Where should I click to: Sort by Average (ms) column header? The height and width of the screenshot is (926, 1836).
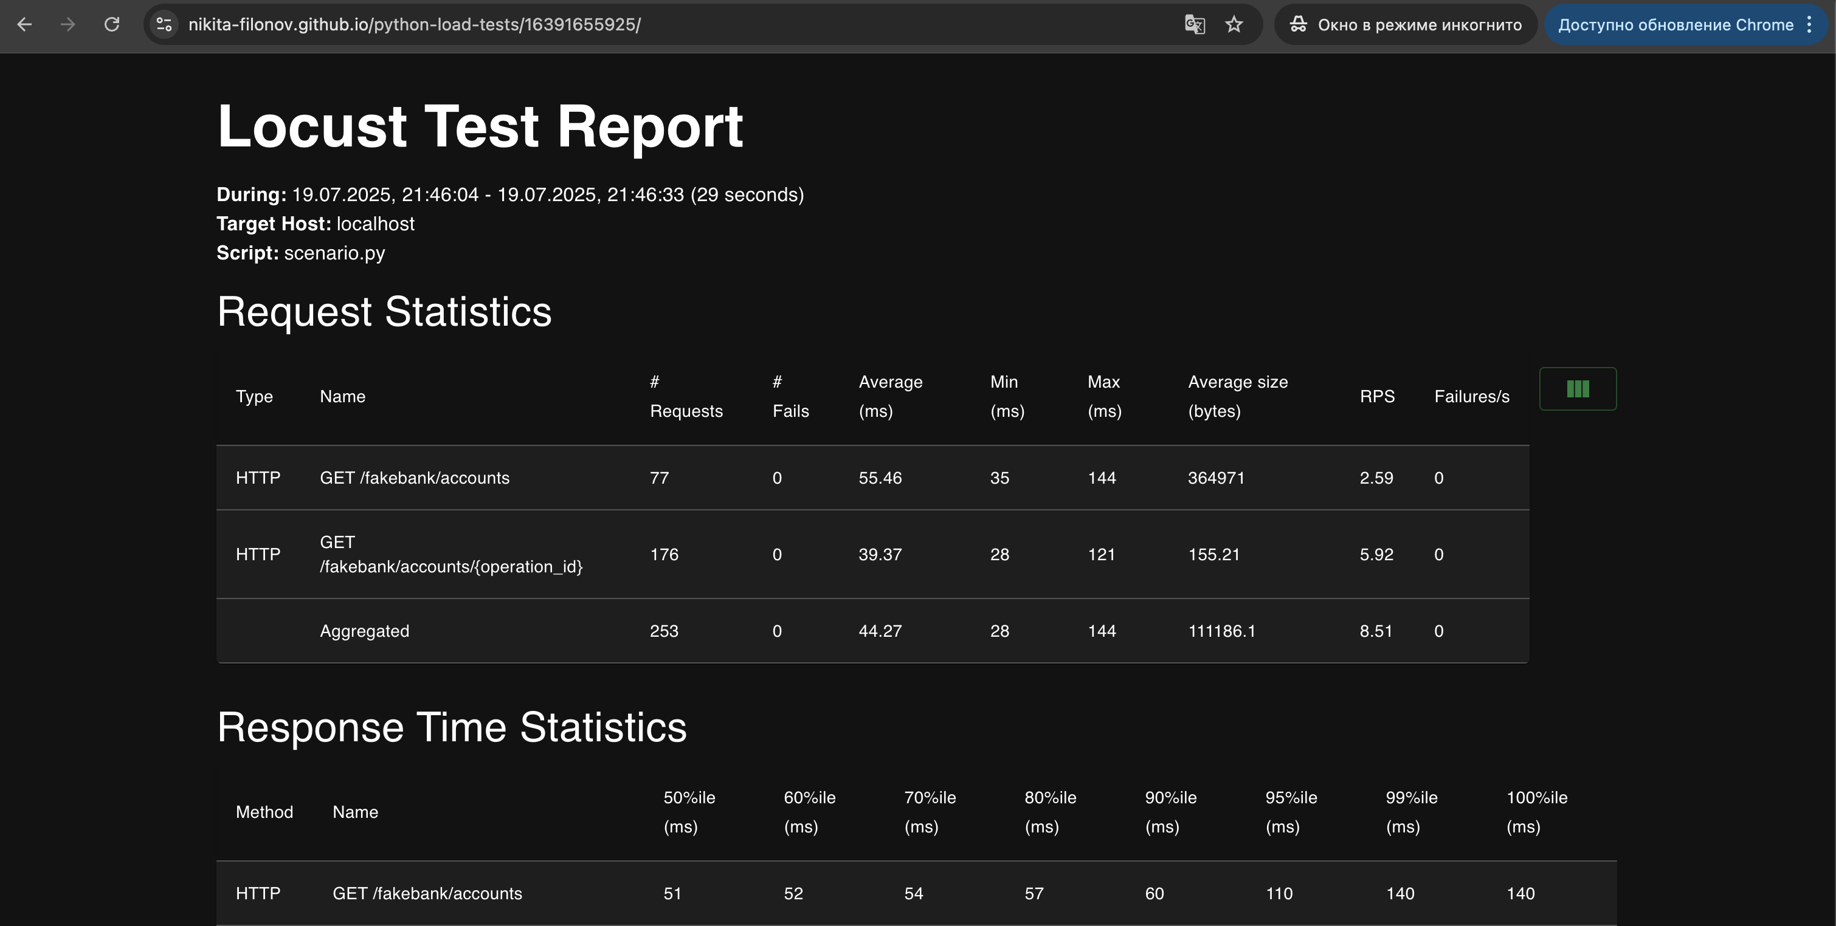pos(890,397)
